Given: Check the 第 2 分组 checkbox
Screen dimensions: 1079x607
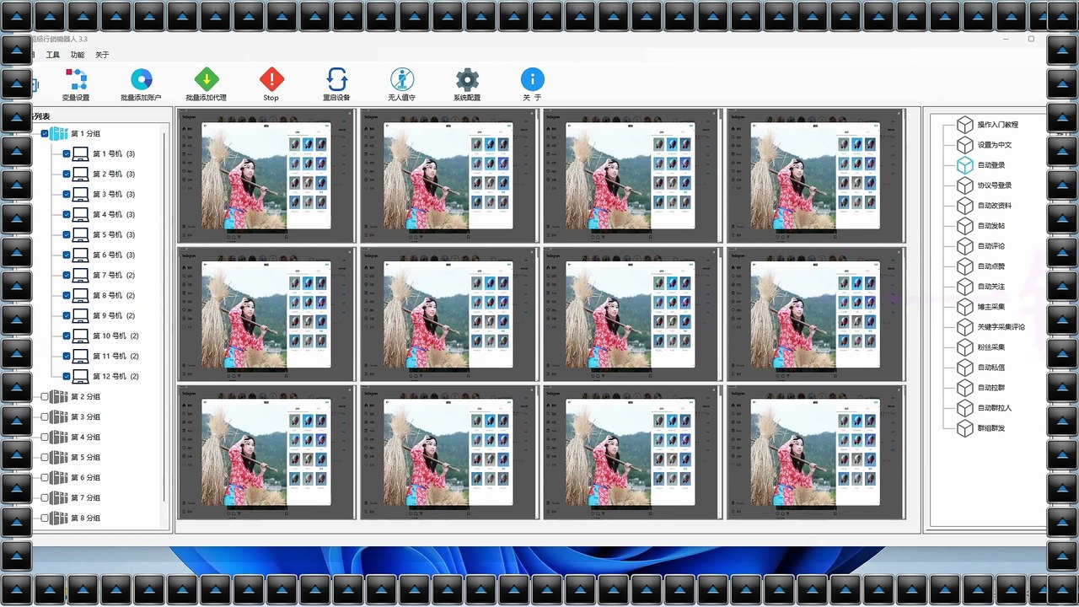Looking at the screenshot, I should (x=45, y=397).
